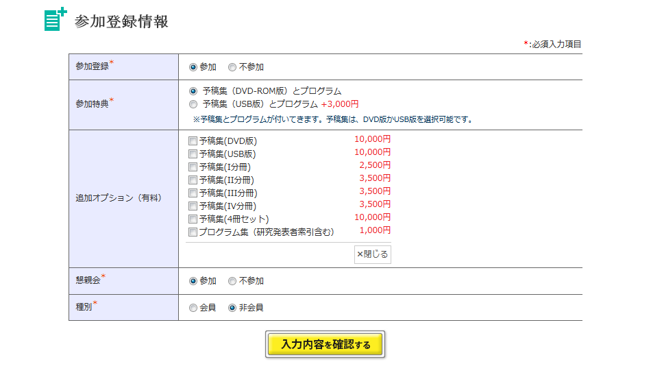Enable the 予稿集(III分冊) checkbox
Image resolution: width=651 pixels, height=375 pixels.
coord(193,193)
